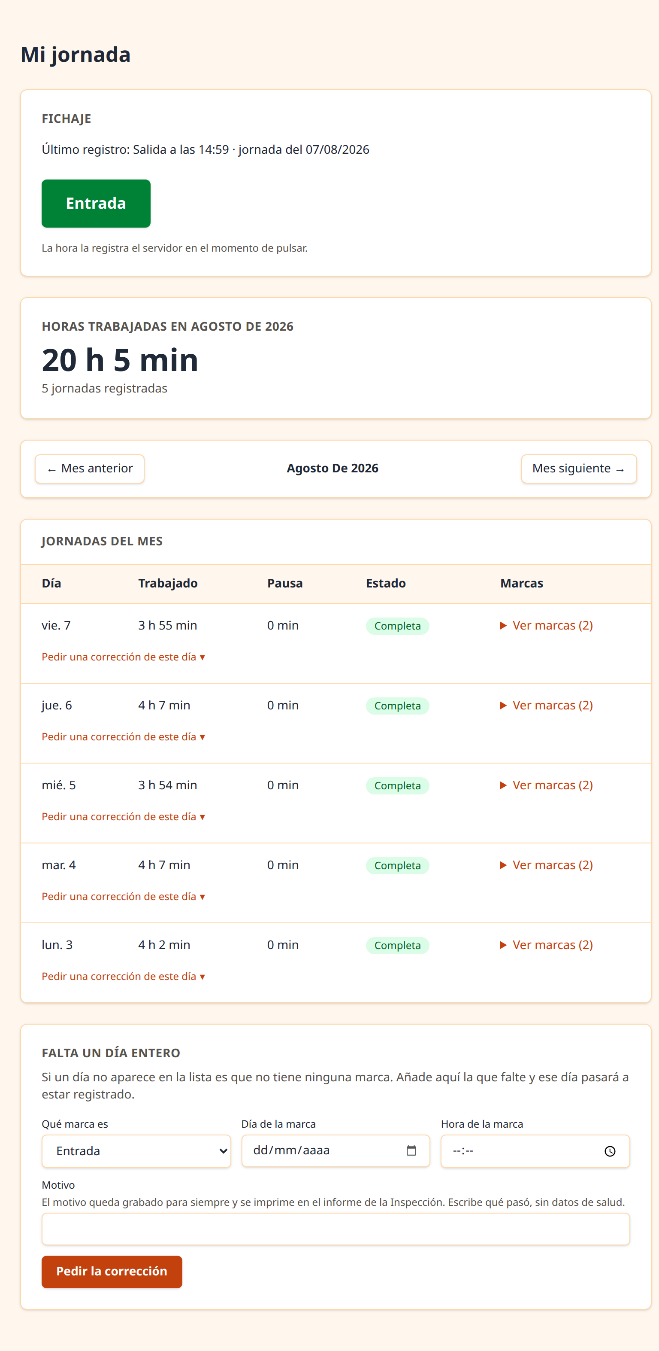Open correction request for jue. 6

(124, 737)
